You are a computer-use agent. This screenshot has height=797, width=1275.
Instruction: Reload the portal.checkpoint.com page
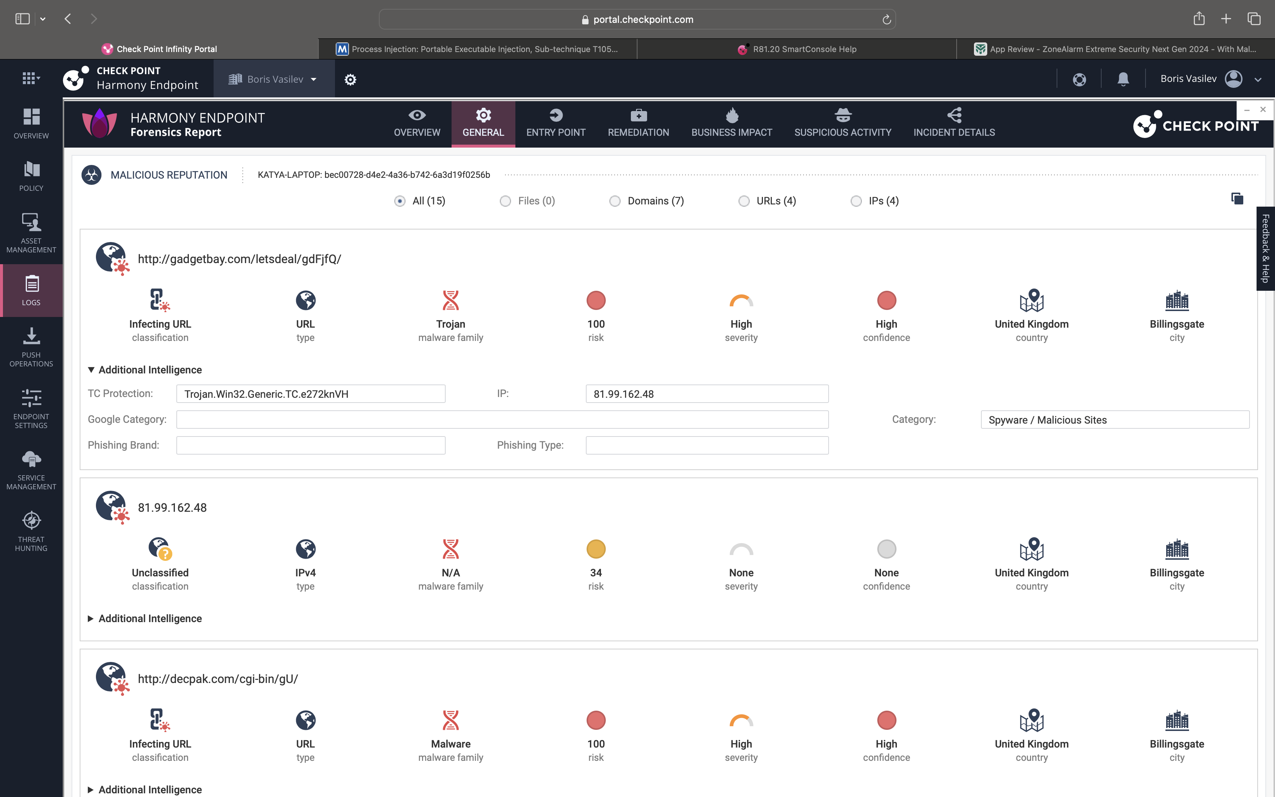[x=886, y=20]
